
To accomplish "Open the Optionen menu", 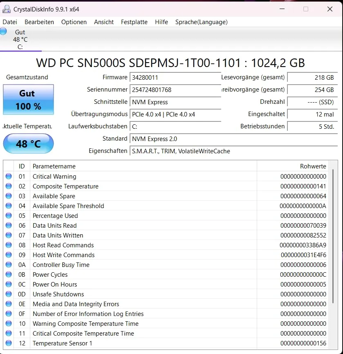I will point(74,22).
